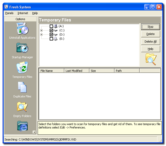Open the Duplicate Files icon
Screen dimensions: 166x146
tap(22, 87)
